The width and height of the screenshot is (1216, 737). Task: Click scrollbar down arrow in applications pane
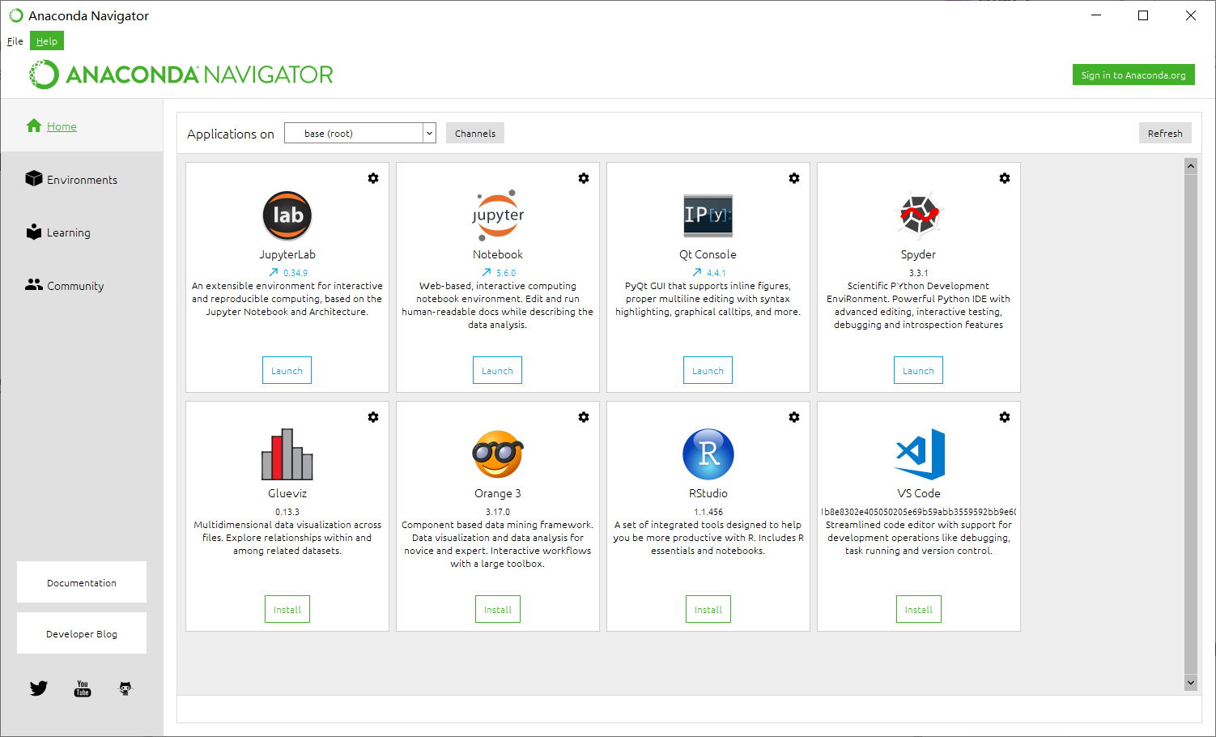click(x=1190, y=683)
